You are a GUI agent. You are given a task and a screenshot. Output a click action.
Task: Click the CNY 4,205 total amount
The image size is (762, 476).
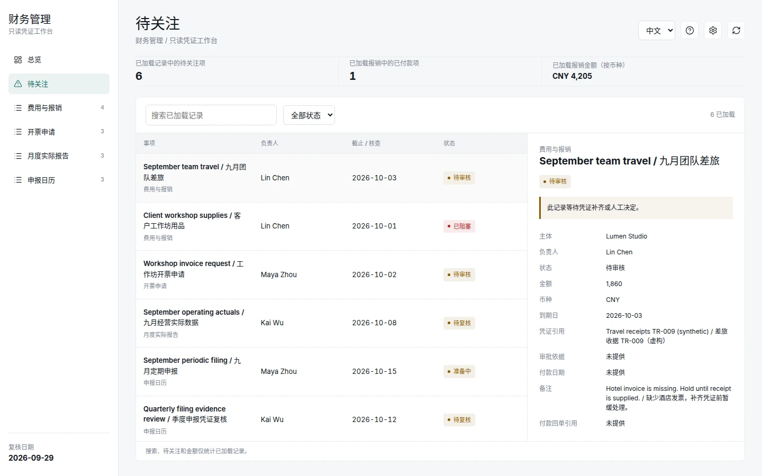(572, 76)
